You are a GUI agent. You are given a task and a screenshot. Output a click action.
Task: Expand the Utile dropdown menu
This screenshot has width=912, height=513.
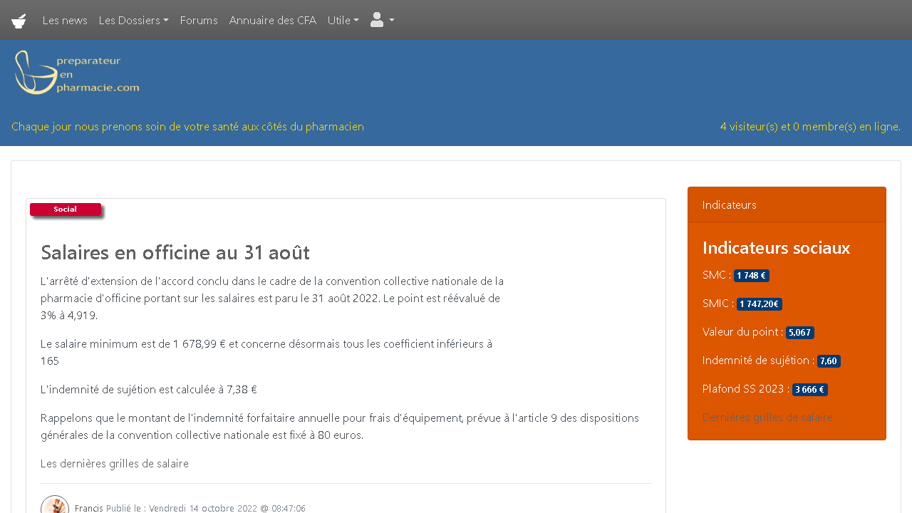click(343, 20)
